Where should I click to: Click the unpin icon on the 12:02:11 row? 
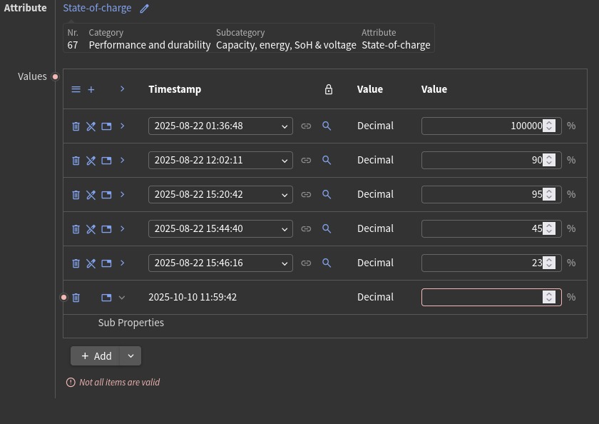91,161
